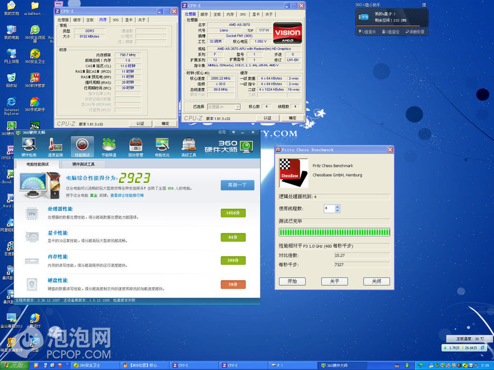This screenshot has width=494, height=370.
Task: Open 硬件检测 hardware detection in 360硬件大师
Action: [29, 147]
